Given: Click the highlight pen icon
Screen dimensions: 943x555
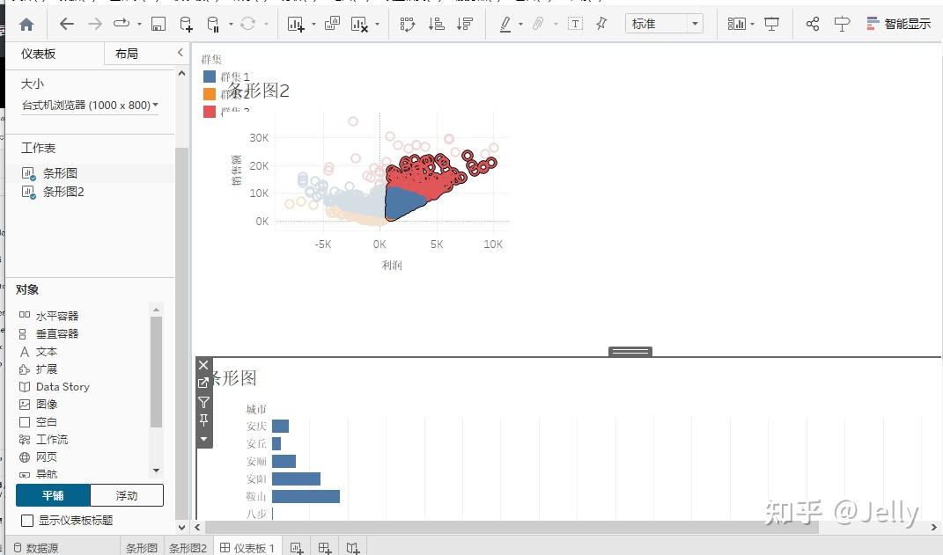Looking at the screenshot, I should click(x=505, y=24).
